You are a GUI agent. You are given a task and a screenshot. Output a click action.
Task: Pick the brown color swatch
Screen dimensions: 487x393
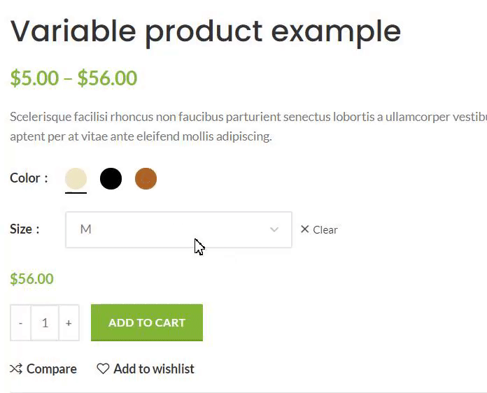[146, 178]
